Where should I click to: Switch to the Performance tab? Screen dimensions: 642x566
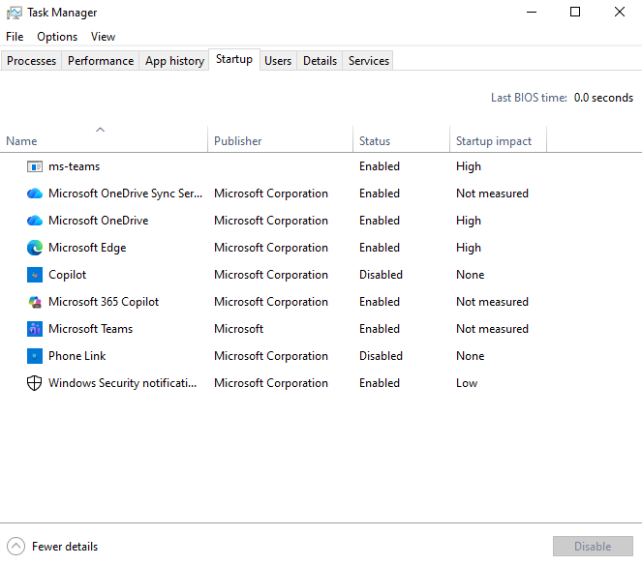point(101,61)
